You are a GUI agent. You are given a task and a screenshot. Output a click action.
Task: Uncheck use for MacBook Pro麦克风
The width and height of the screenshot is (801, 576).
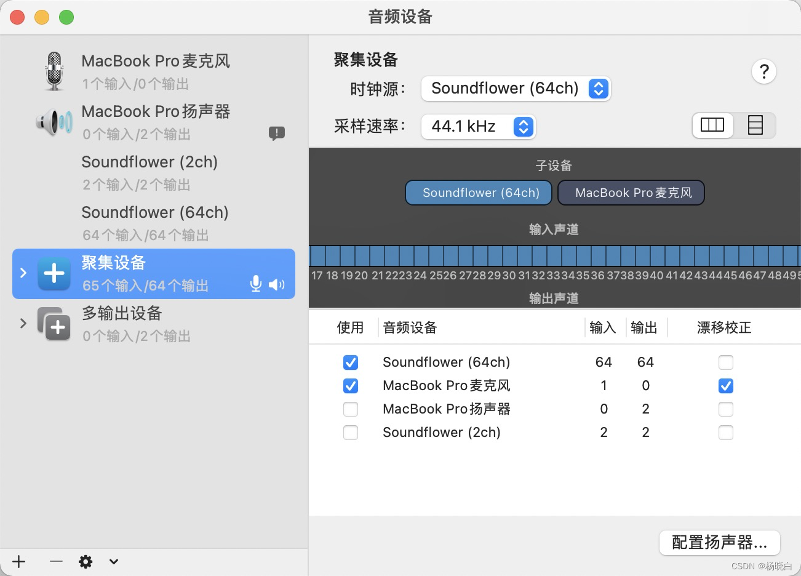pos(351,386)
